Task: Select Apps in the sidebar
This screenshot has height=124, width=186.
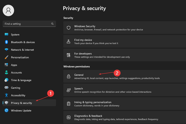Action: coord(14,65)
